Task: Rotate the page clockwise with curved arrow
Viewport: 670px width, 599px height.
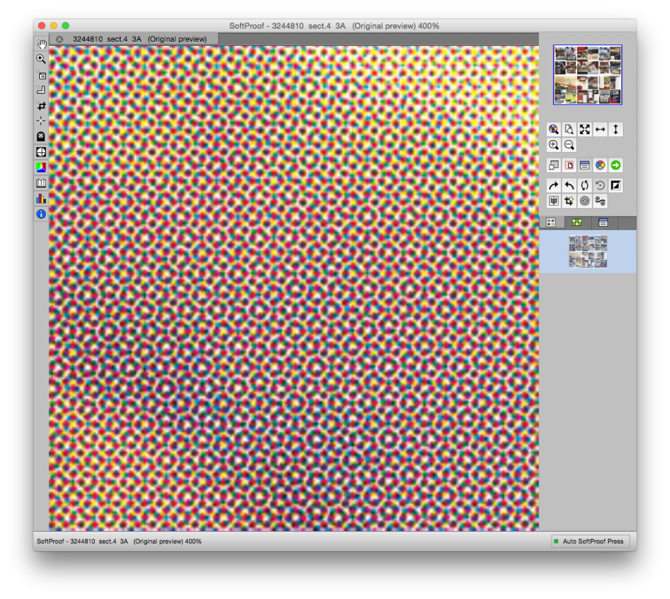Action: point(554,185)
